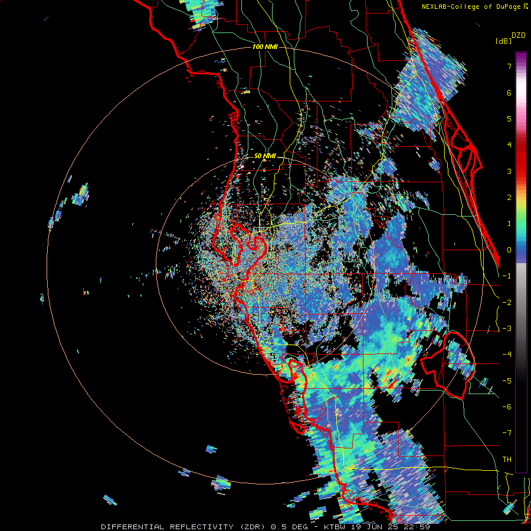
Task: Click the "100 NMI" range ring label
Action: tap(265, 47)
